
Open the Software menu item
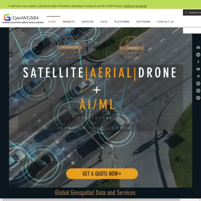coord(143,22)
